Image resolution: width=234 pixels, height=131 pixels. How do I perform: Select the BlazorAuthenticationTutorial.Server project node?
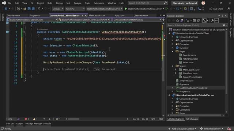coord(195,95)
